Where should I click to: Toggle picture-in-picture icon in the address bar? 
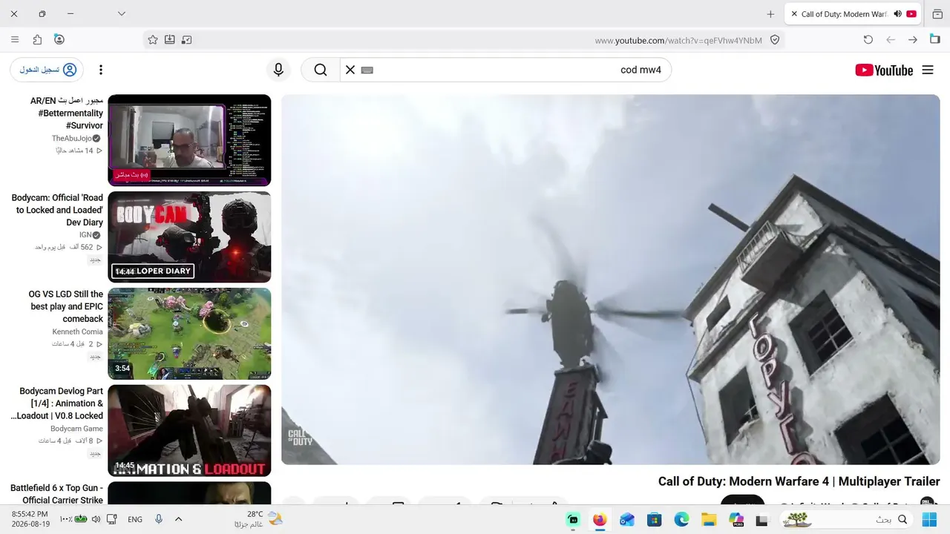187,40
